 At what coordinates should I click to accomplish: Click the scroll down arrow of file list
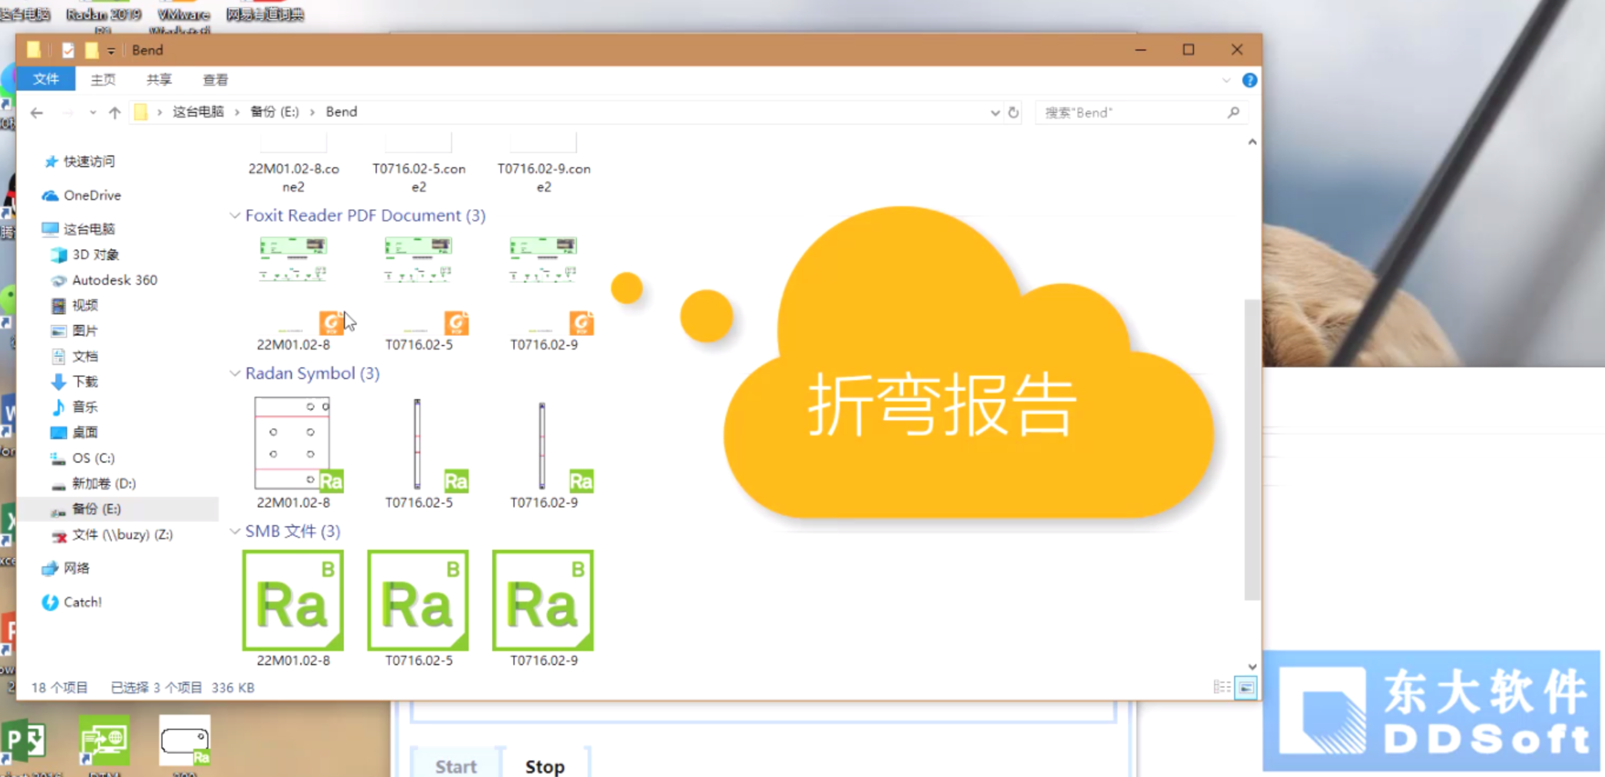[x=1252, y=667]
